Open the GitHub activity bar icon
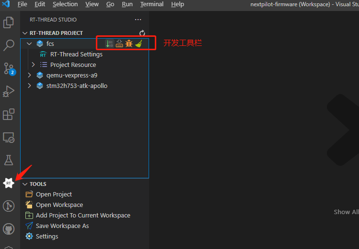359x249 pixels. point(9,228)
